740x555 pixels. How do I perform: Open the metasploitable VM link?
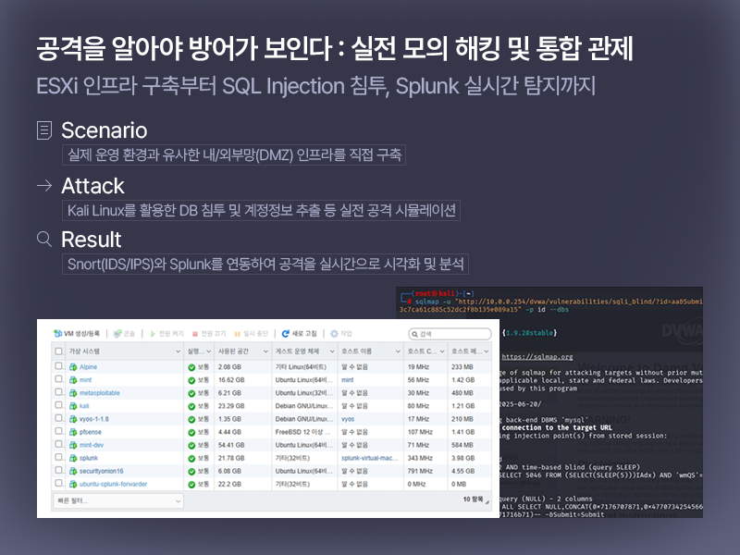click(101, 392)
